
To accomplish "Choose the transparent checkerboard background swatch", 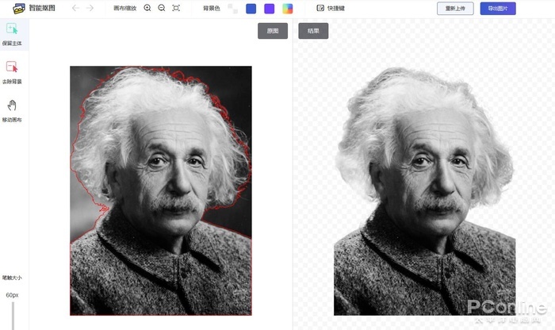I will click(232, 9).
